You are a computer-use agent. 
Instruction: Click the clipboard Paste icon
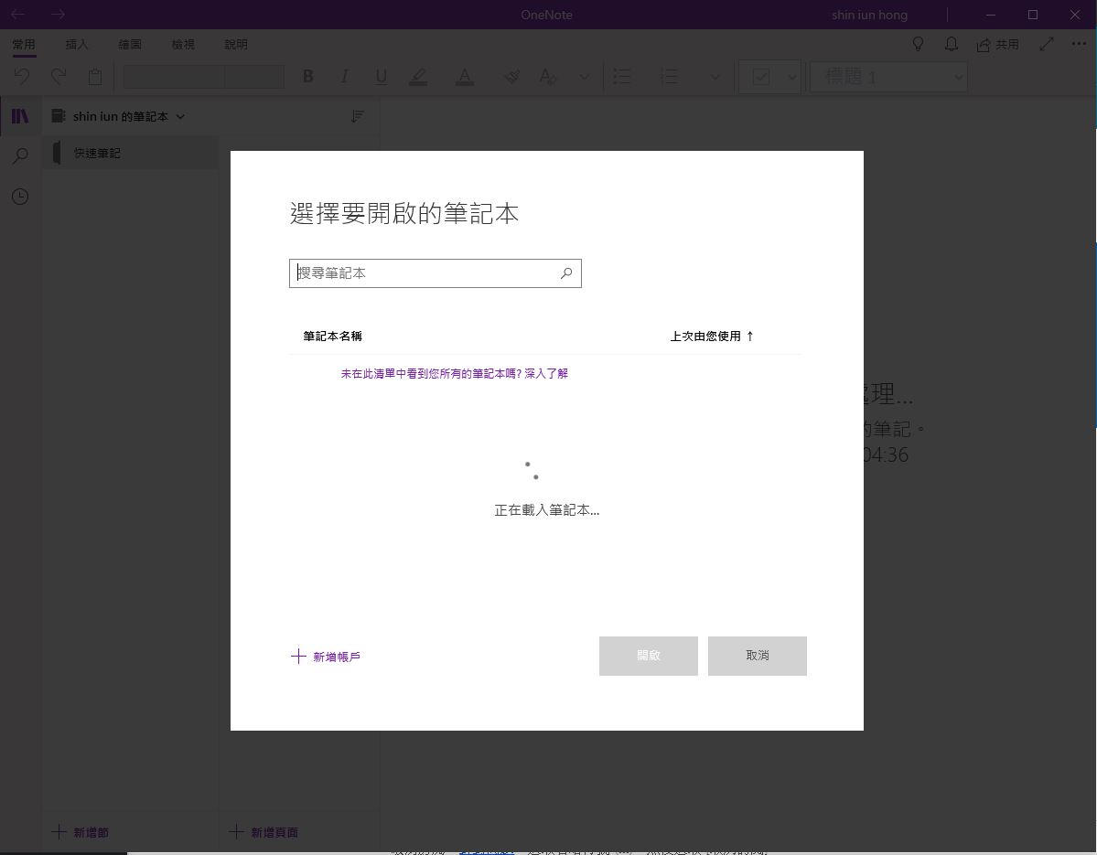pyautogui.click(x=95, y=76)
